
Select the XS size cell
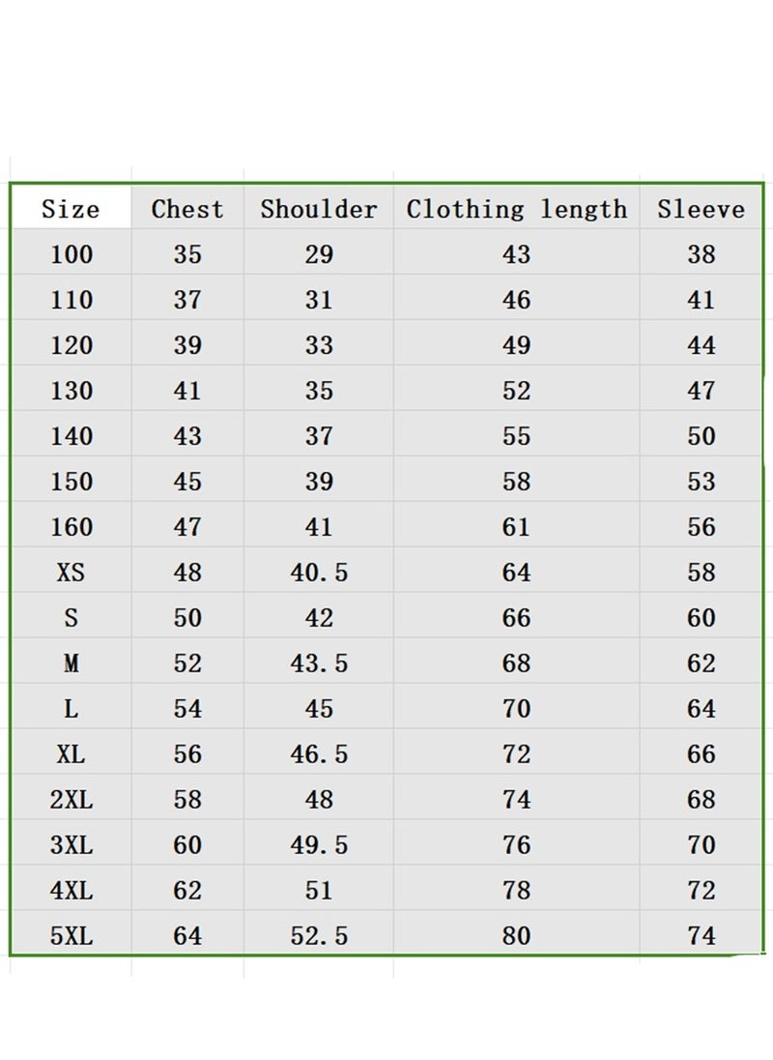tap(71, 570)
